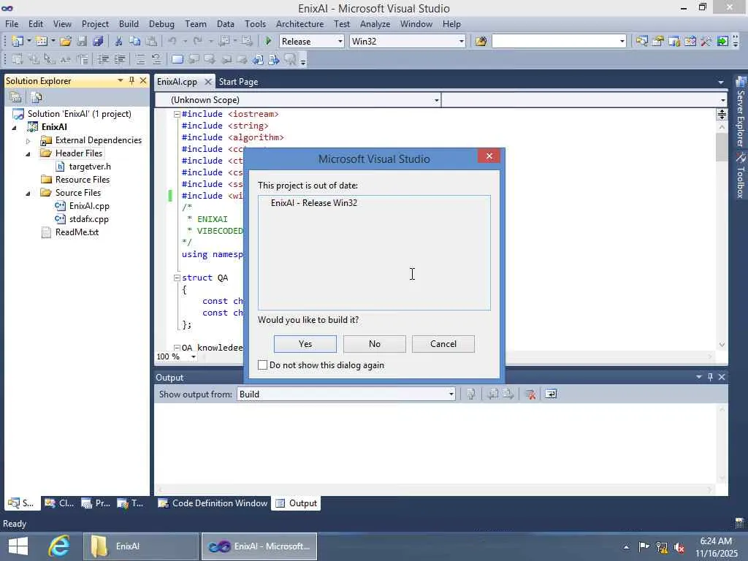Collapse the struct QA code block
Viewport: 748px width, 561px height.
tap(177, 278)
